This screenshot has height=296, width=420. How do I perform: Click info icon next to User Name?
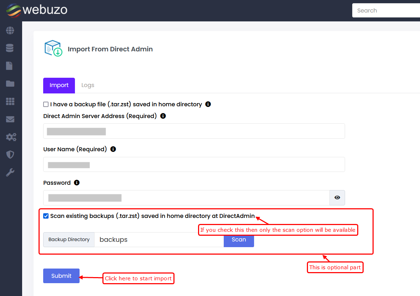(113, 149)
